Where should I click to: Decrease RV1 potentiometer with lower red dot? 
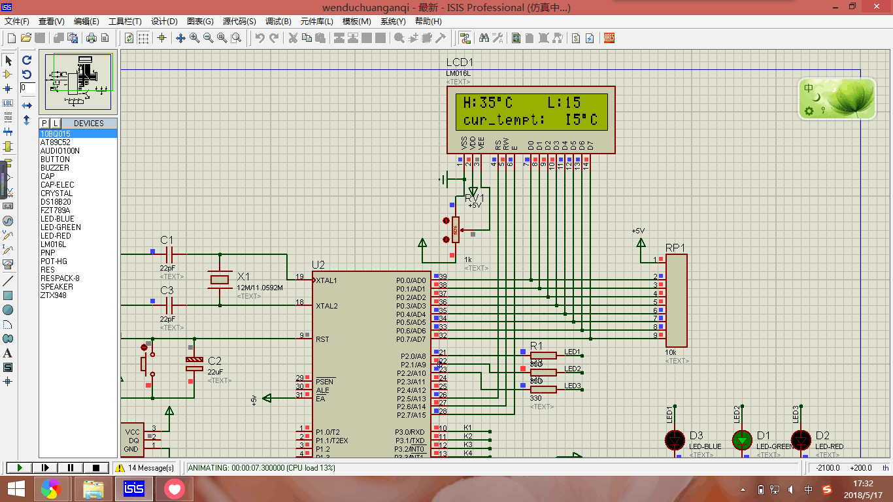[x=446, y=239]
